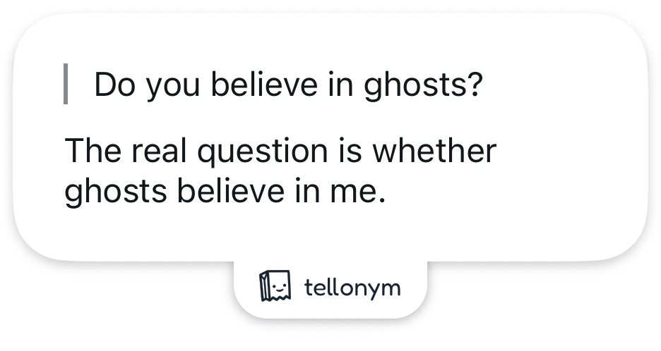The width and height of the screenshot is (661, 351).
Task: Click the gray vertical quote bar
Action: (66, 84)
